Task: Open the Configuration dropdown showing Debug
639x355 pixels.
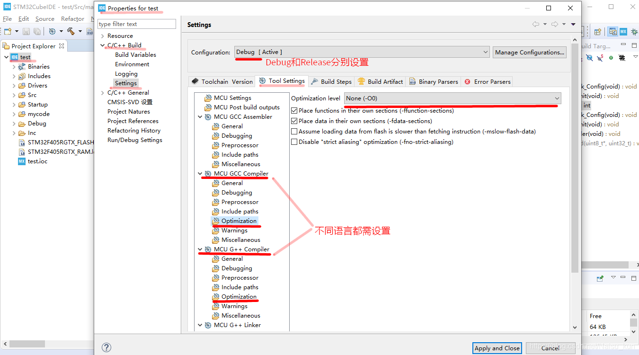Action: (362, 52)
